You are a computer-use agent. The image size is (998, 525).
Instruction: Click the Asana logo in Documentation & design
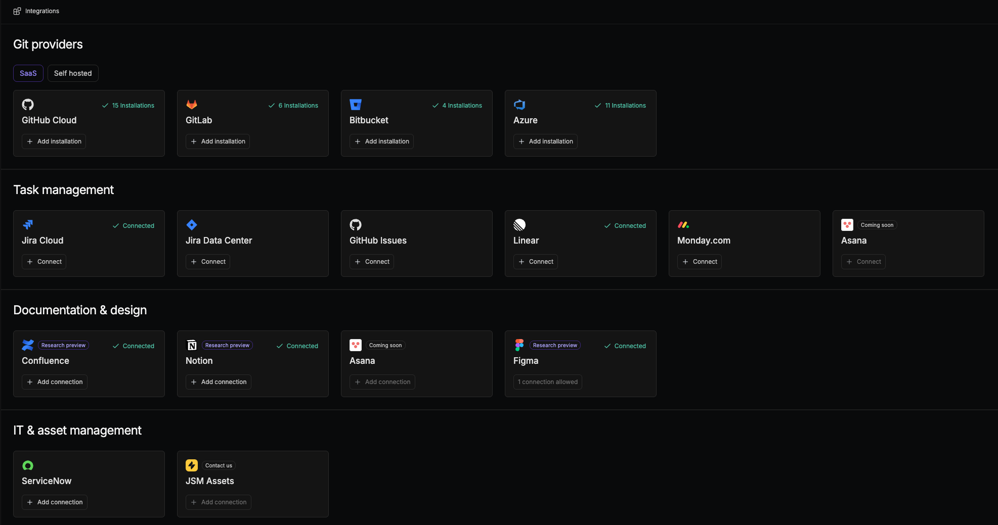[356, 345]
